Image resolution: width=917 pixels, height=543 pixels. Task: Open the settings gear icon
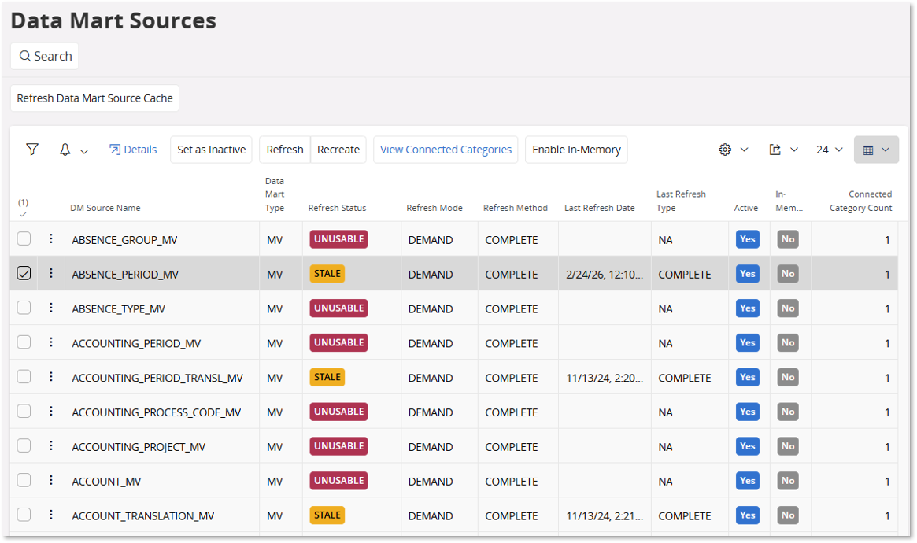(x=725, y=150)
